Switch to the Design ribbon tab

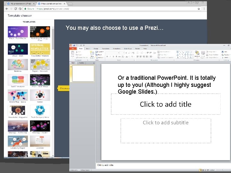coord(96,49)
